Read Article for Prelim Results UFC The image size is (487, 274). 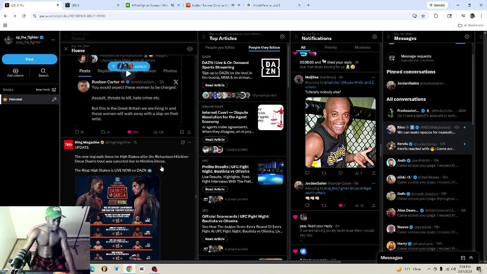(215, 189)
